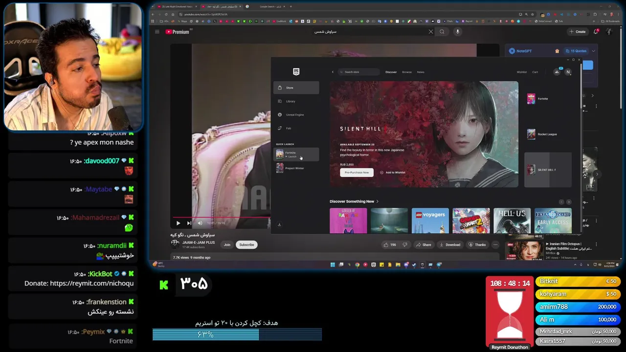The width and height of the screenshot is (626, 352).
Task: Add Silent Hill f to Wishlist
Action: (x=393, y=173)
